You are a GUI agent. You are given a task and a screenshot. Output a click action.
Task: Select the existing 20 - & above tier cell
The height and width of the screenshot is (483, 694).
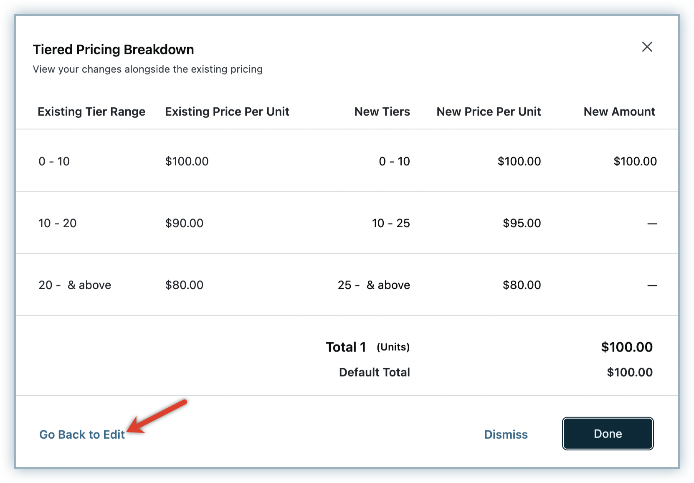click(x=75, y=285)
